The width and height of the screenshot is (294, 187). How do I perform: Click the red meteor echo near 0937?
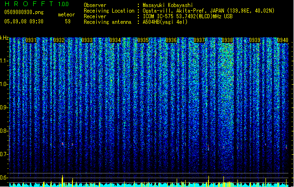pyautogui.click(x=208, y=147)
